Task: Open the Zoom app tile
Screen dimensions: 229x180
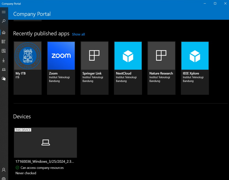Action: (61, 68)
